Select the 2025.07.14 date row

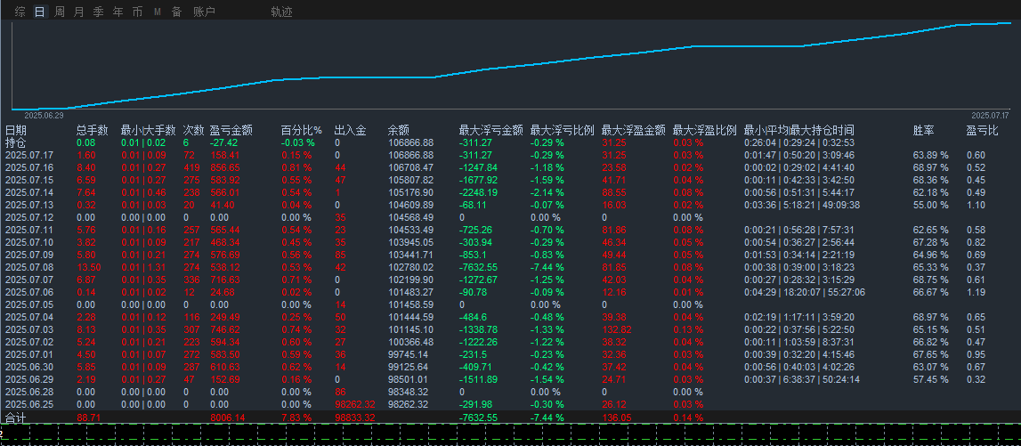[28, 192]
